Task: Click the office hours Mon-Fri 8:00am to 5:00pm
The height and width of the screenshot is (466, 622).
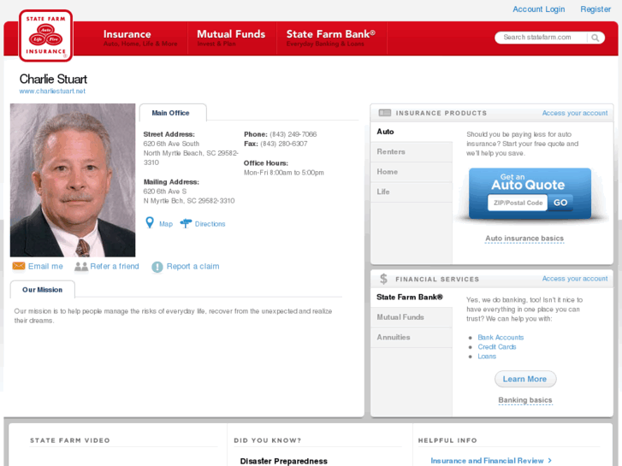Action: [284, 173]
